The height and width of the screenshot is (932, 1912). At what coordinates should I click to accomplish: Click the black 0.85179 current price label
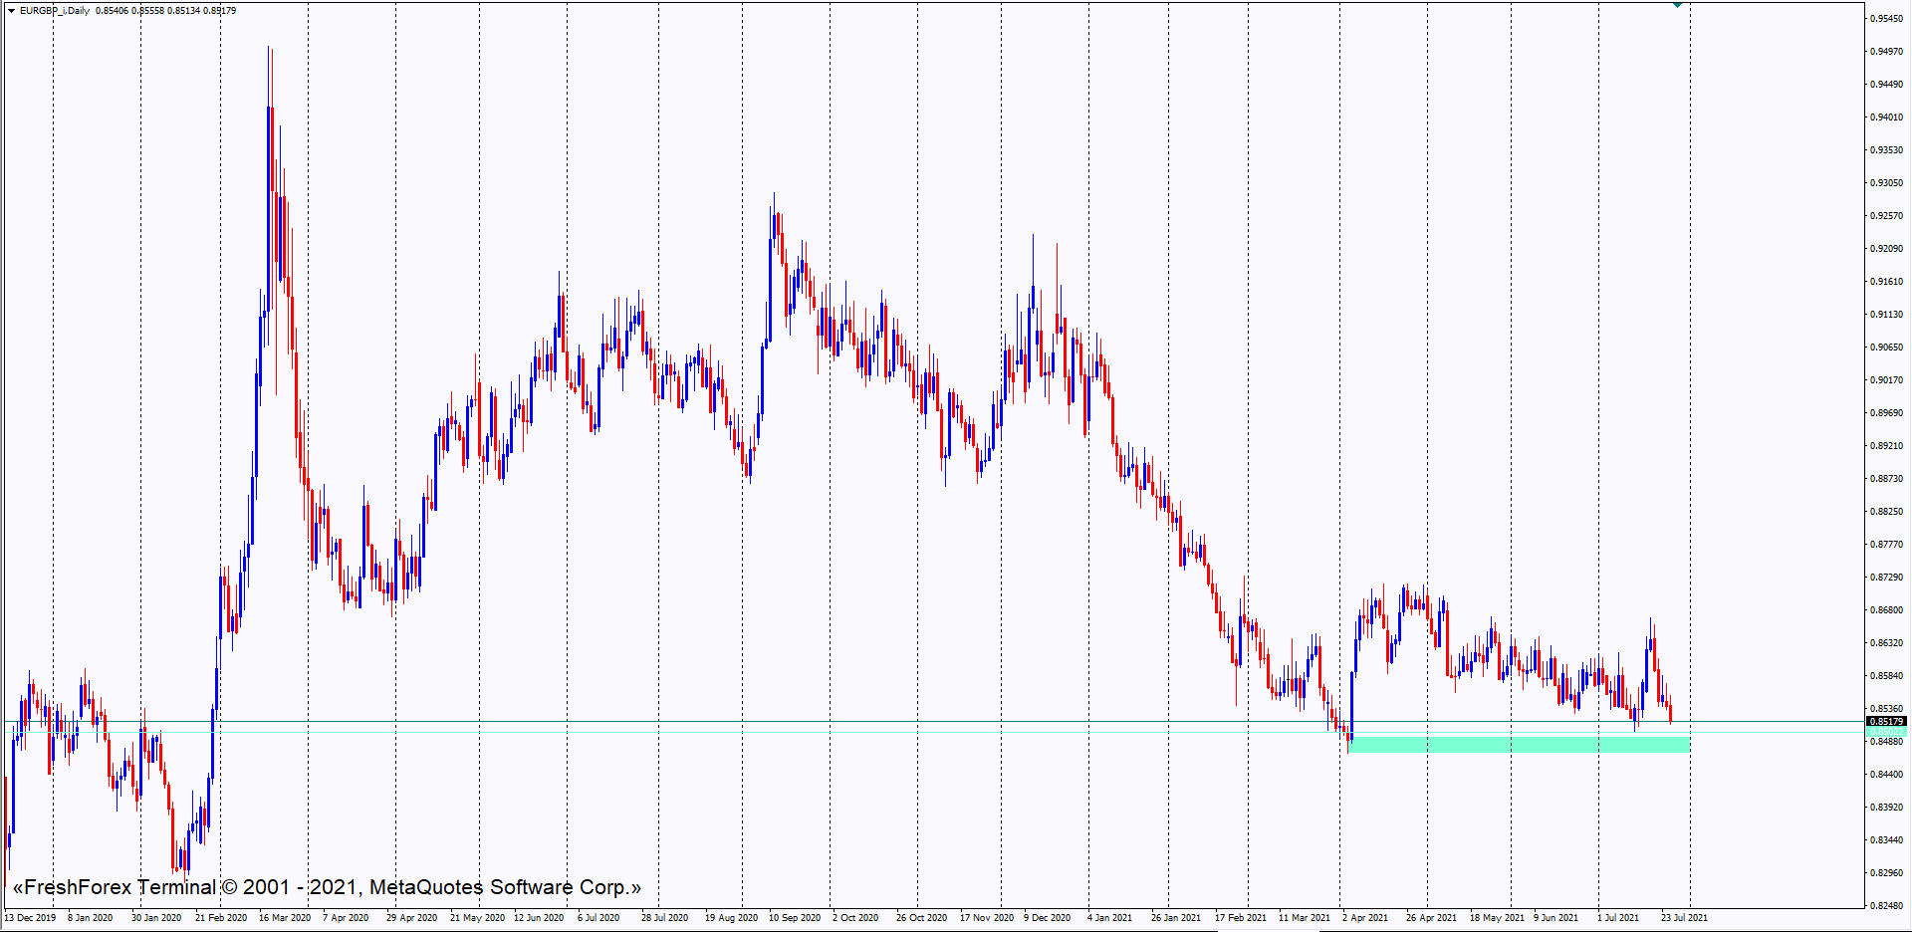[x=1885, y=721]
